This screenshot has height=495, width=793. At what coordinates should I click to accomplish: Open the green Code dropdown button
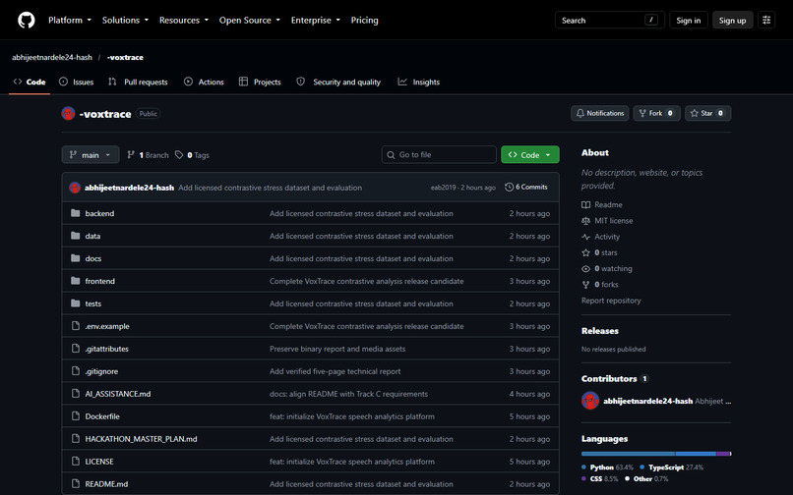tap(530, 154)
